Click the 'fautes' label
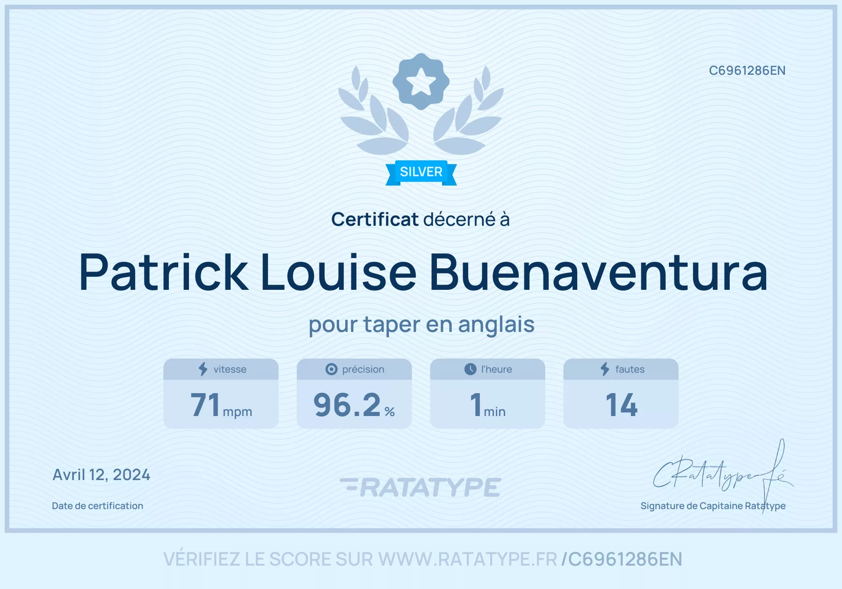This screenshot has width=842, height=589. [x=630, y=369]
